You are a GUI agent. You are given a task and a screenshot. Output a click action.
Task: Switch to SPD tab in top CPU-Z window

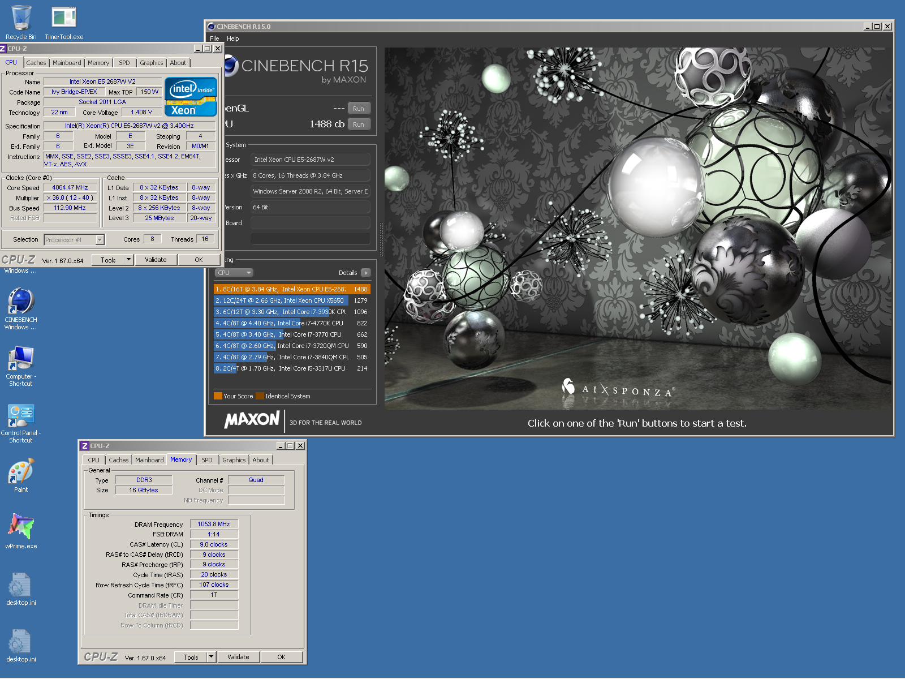tap(124, 63)
